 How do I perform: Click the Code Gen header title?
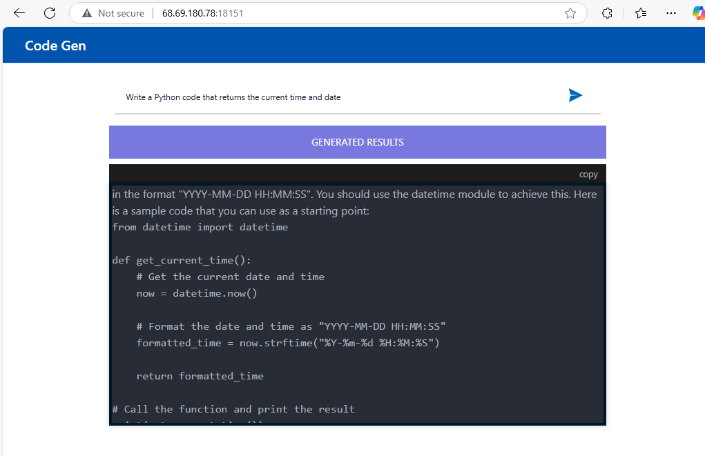pyautogui.click(x=55, y=45)
